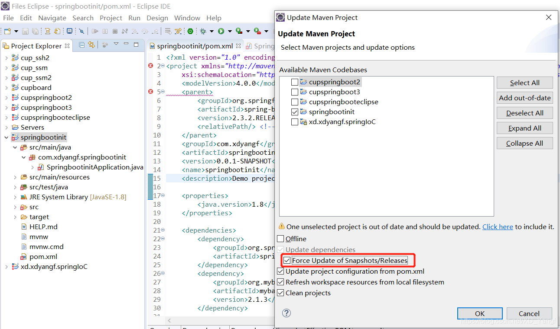Screen dimensions: 560x329
Task: Open the Design menu
Action: (x=157, y=18)
